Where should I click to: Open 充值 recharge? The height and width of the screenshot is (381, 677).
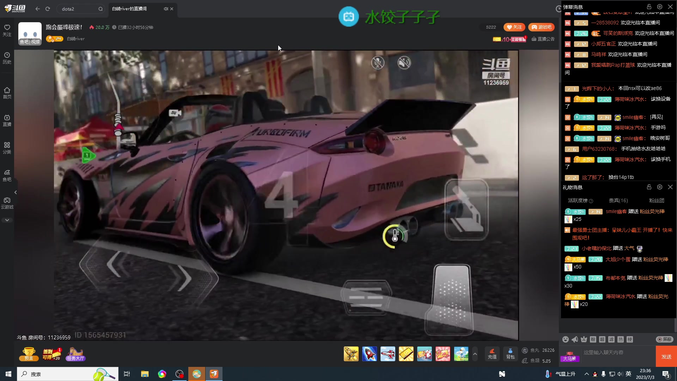[x=492, y=353]
